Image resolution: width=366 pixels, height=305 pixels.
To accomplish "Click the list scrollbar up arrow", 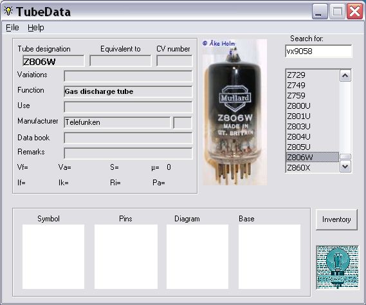I will pyautogui.click(x=345, y=76).
